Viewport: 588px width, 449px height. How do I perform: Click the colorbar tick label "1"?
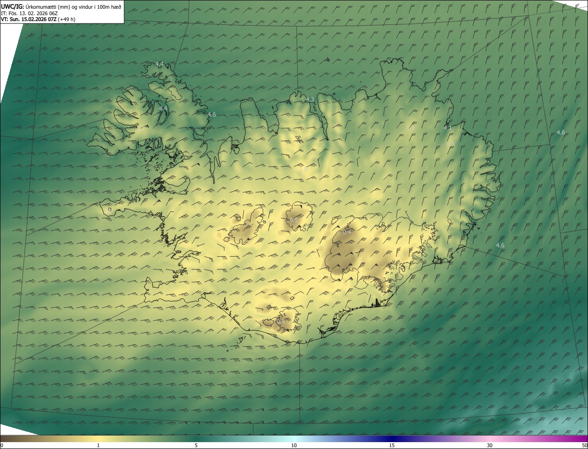click(98, 445)
